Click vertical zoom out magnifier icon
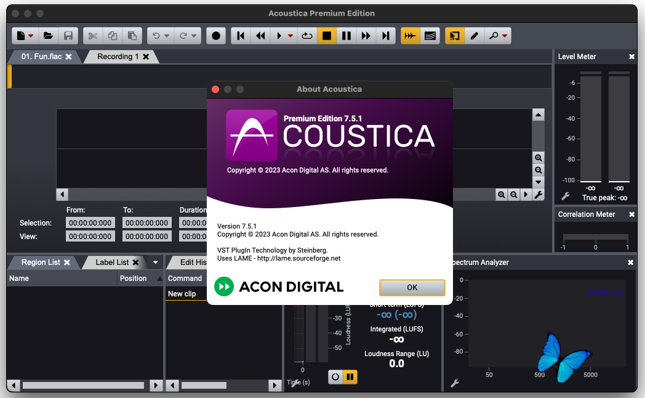Viewport: 645px width, 398px height. pos(538,170)
